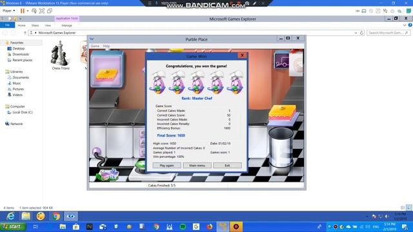
Task: Open Firefox on host taskbar
Action: coord(209,226)
